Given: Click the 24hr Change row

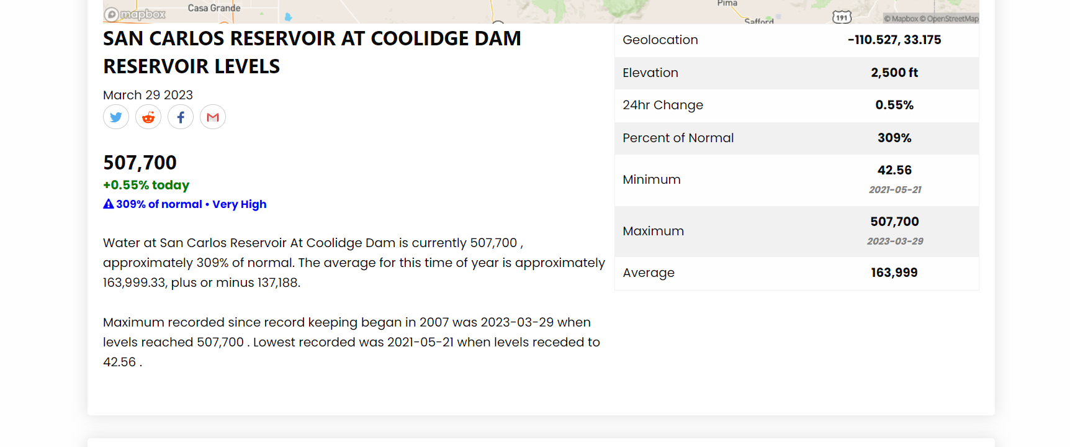Looking at the screenshot, I should (797, 105).
